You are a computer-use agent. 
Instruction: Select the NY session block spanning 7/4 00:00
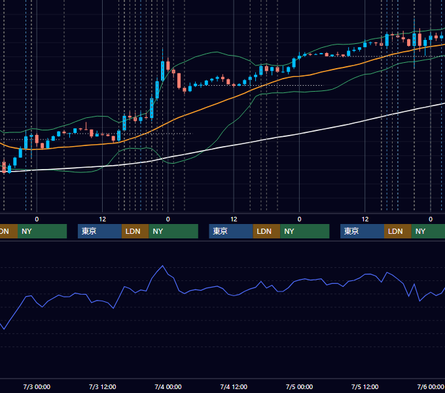click(x=173, y=231)
